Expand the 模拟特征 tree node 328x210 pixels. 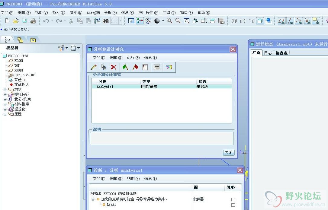point(5,95)
